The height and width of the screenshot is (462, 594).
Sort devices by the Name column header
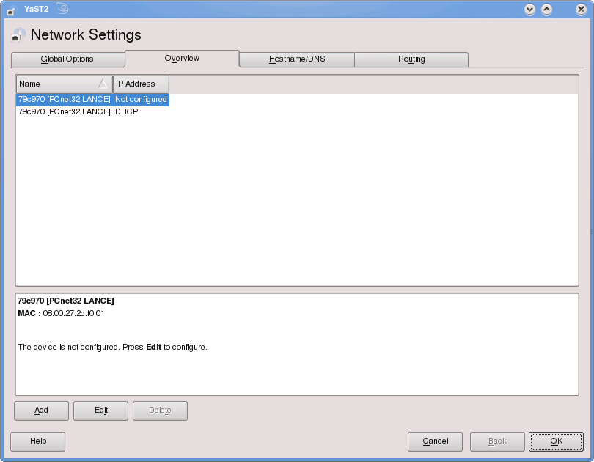(64, 84)
